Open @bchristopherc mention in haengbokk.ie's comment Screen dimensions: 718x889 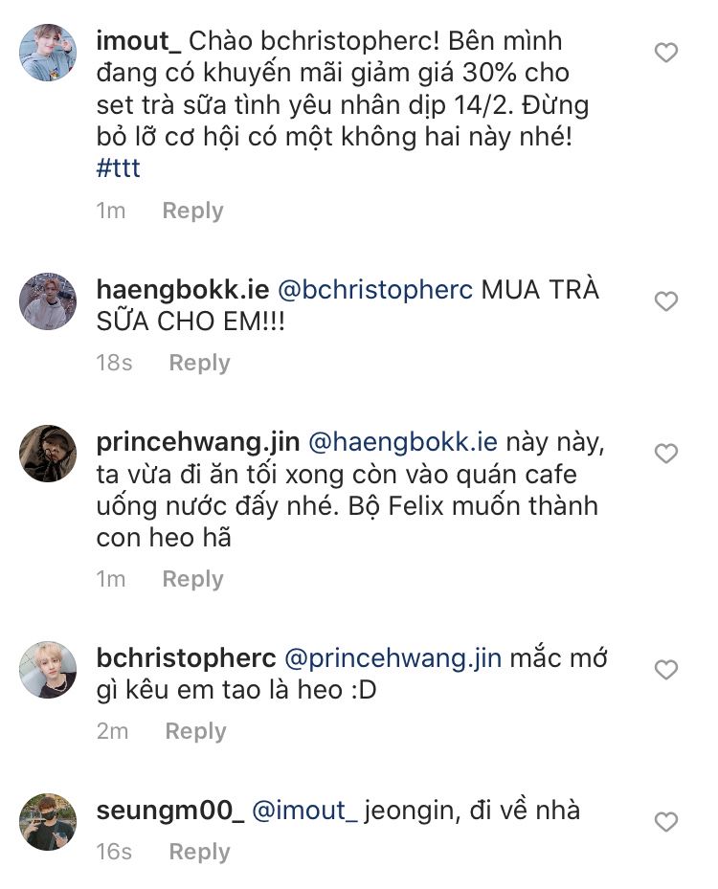coord(374,290)
